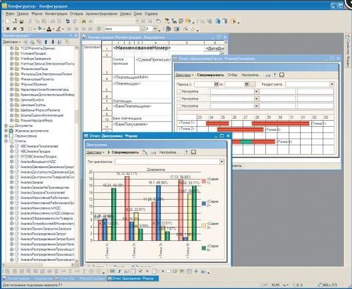
Task: Click the Серия 1 pink legend swatch
Action: [203, 181]
